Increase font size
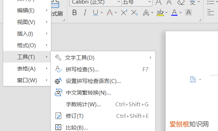Screen dimensions: 218x131 click(158, 2)
